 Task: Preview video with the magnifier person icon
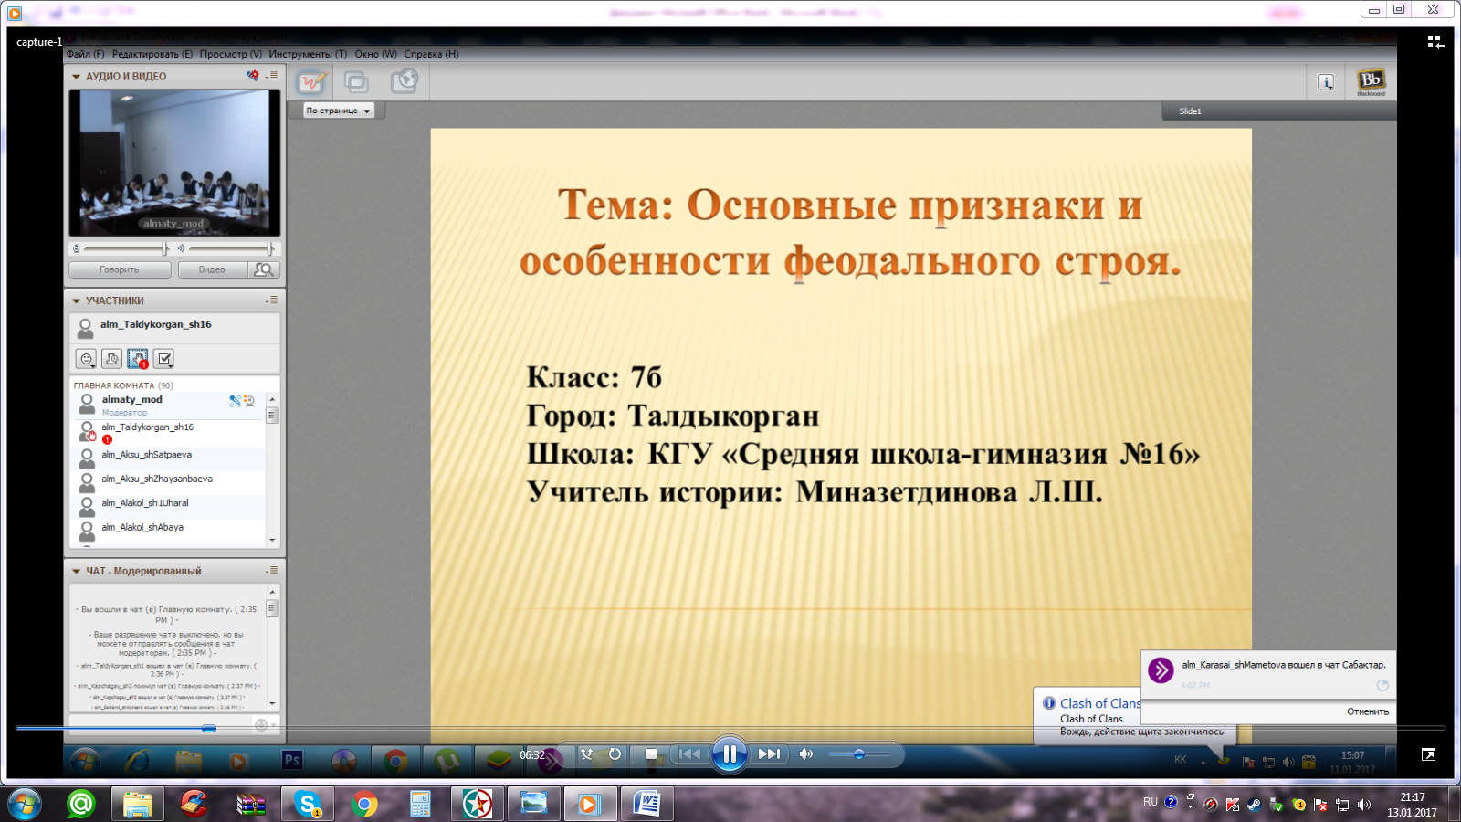pos(264,269)
